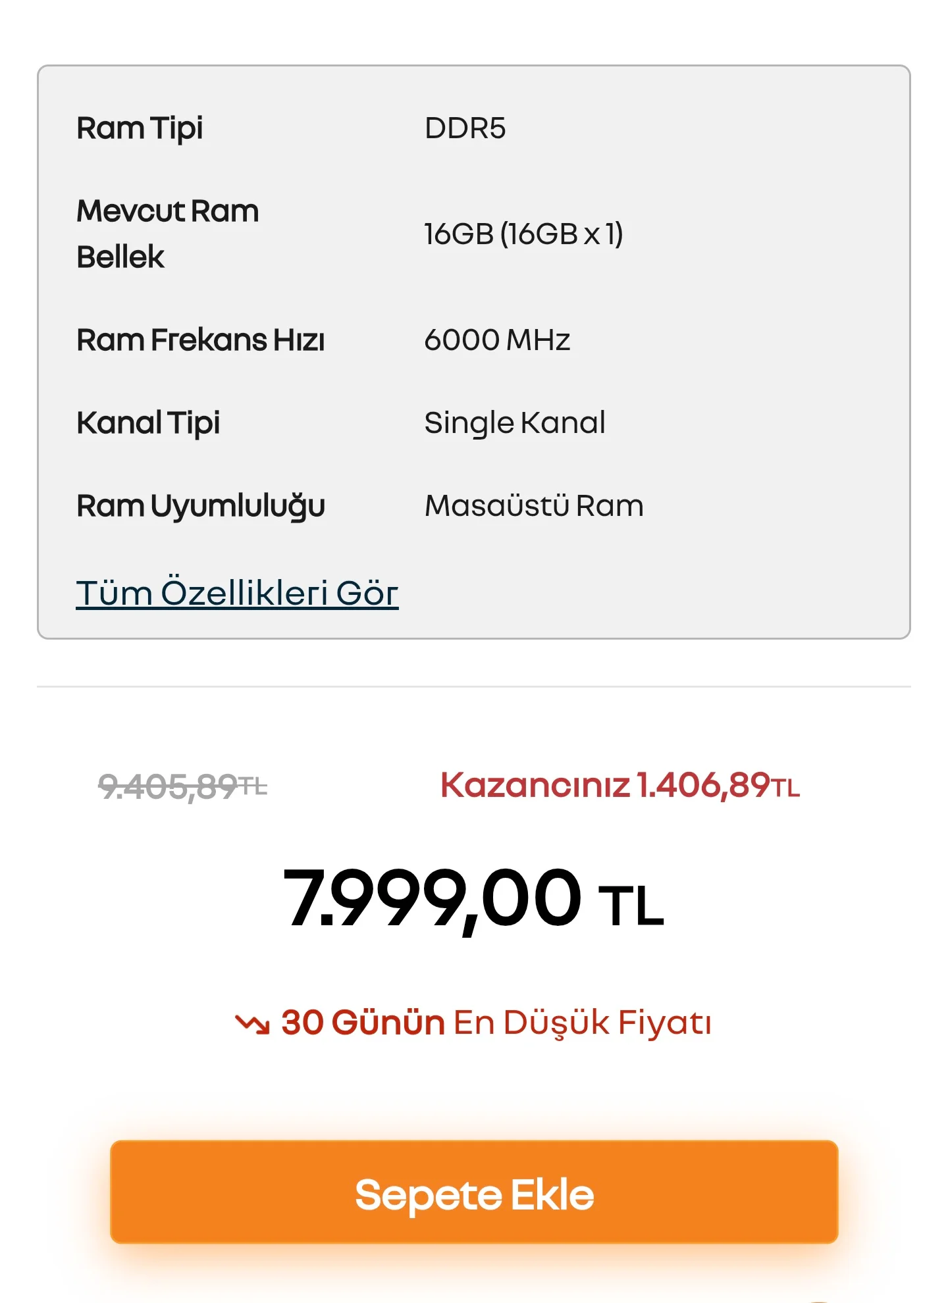The image size is (948, 1303).
Task: Click the large TL beside current price
Action: click(x=630, y=906)
